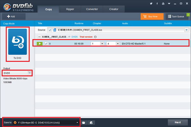The height and width of the screenshot is (127, 191).
Task: Open the title bar dropdown menu arrow
Action: (169, 4)
